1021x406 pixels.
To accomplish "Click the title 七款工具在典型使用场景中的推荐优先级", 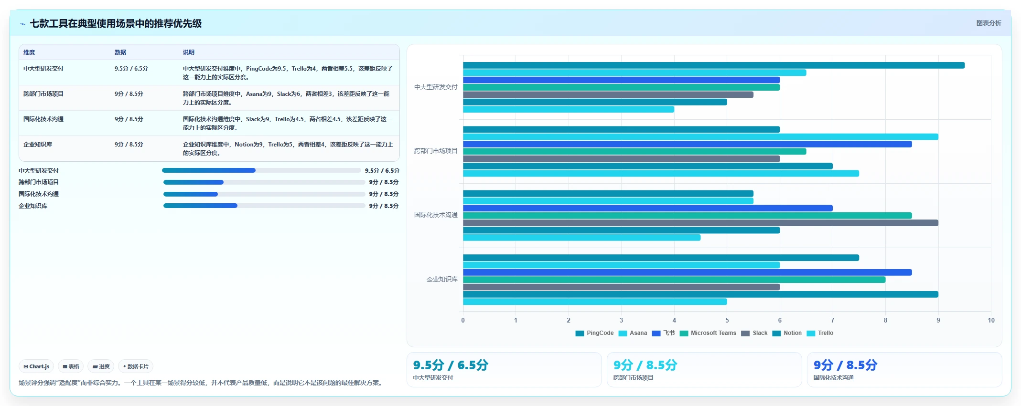I will pyautogui.click(x=116, y=23).
